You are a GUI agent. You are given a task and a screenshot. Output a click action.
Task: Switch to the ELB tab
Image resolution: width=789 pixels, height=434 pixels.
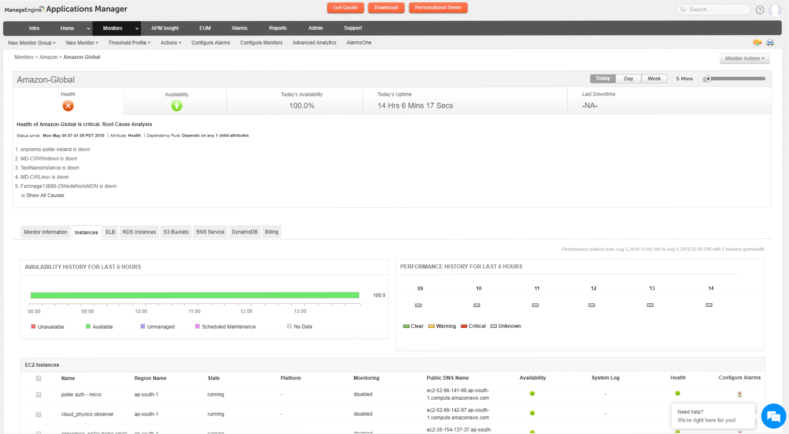point(110,232)
